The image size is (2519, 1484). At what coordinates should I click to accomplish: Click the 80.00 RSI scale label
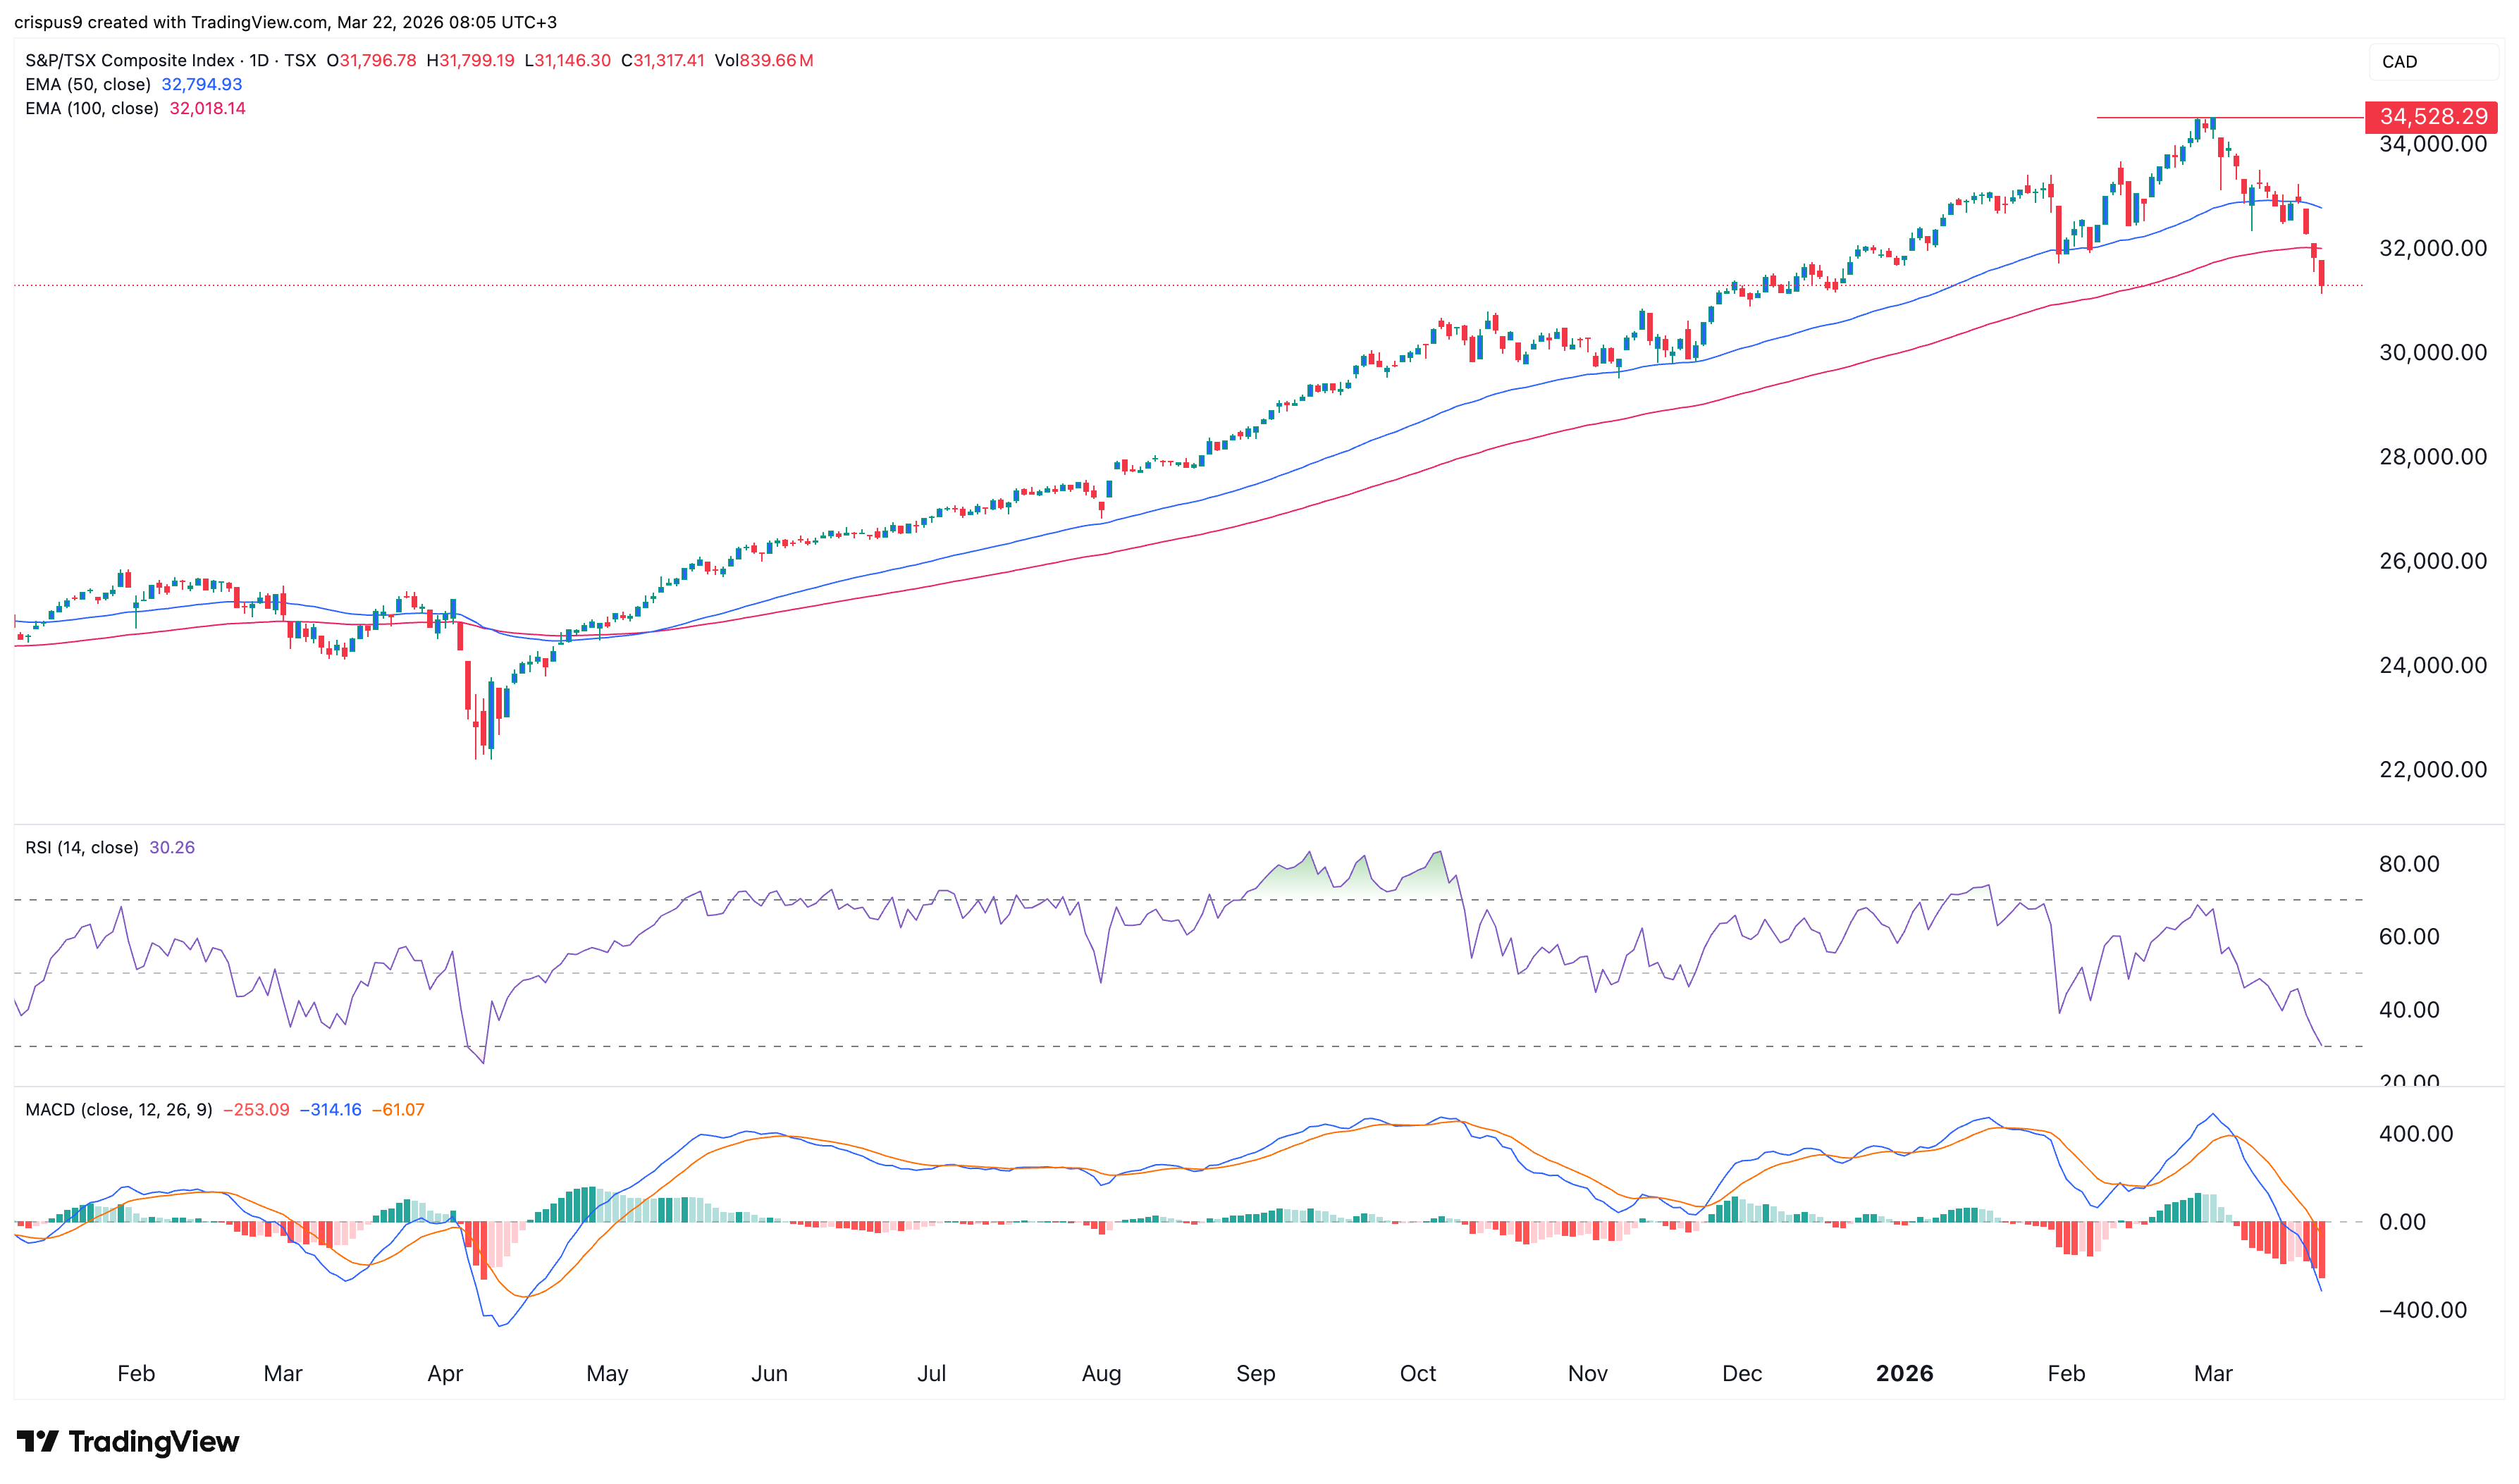[2408, 863]
